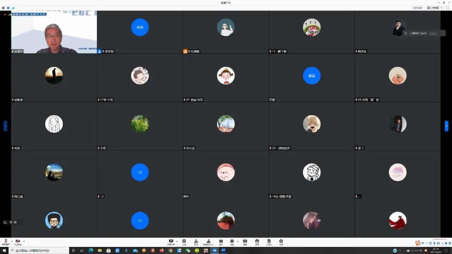Click the system clock in the tray
The width and height of the screenshot is (452, 254).
(437, 251)
